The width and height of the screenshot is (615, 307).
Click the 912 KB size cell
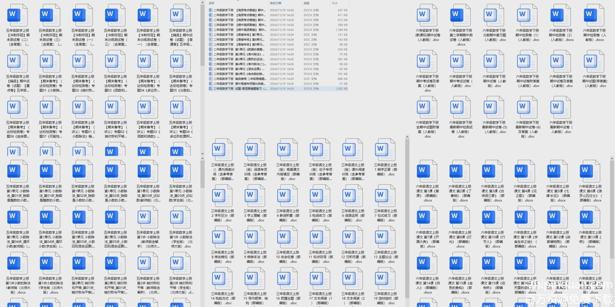(343, 20)
